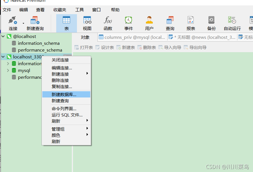253x172 pixels.
Task: Select performance_schema under @localhost
Action: pyautogui.click(x=40, y=50)
